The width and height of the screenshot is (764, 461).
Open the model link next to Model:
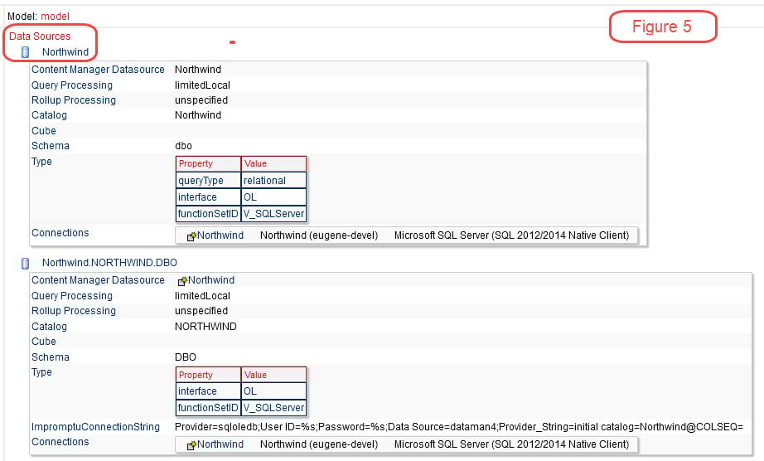tap(55, 16)
